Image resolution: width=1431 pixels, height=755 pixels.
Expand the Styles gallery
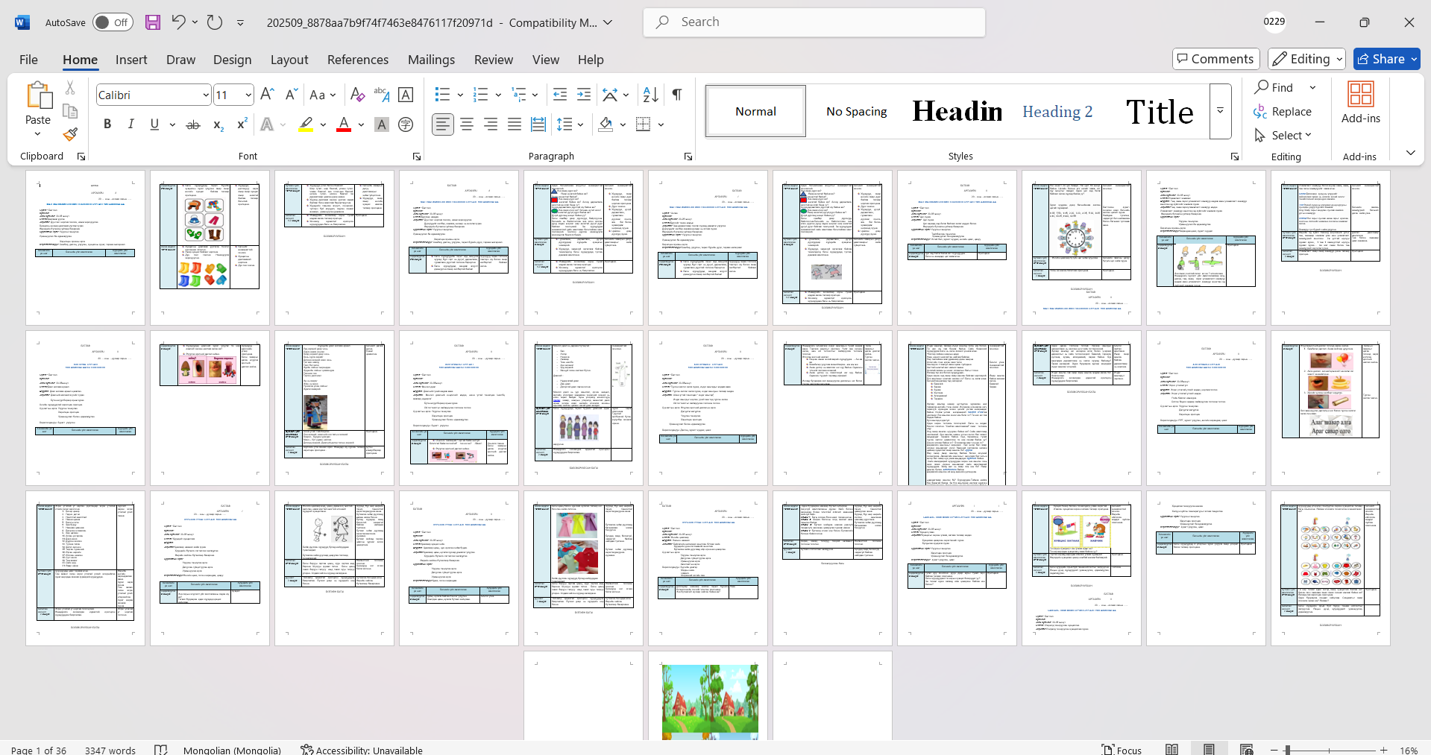tap(1220, 111)
